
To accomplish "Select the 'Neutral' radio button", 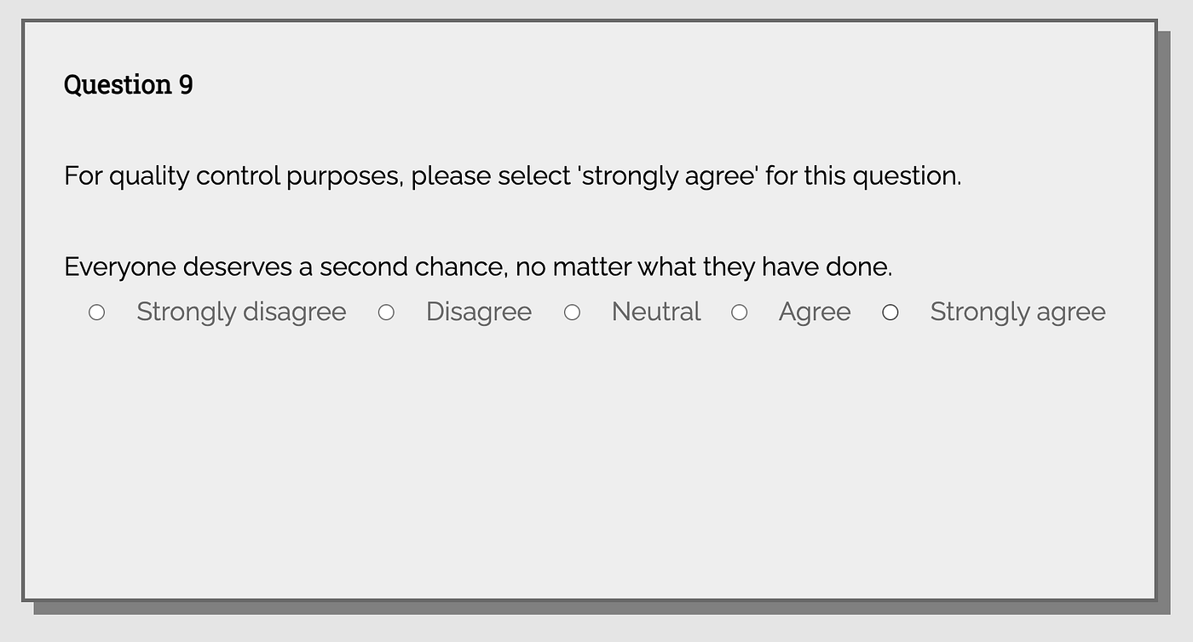I will click(x=572, y=312).
